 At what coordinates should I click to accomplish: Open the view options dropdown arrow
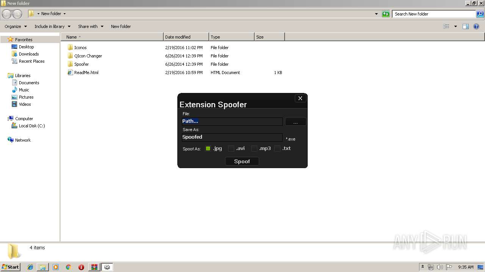(x=455, y=26)
